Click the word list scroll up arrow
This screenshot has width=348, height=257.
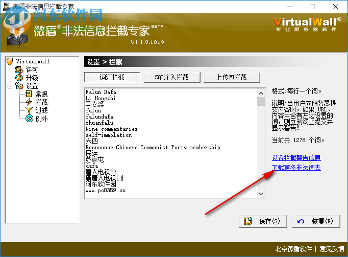coord(261,93)
